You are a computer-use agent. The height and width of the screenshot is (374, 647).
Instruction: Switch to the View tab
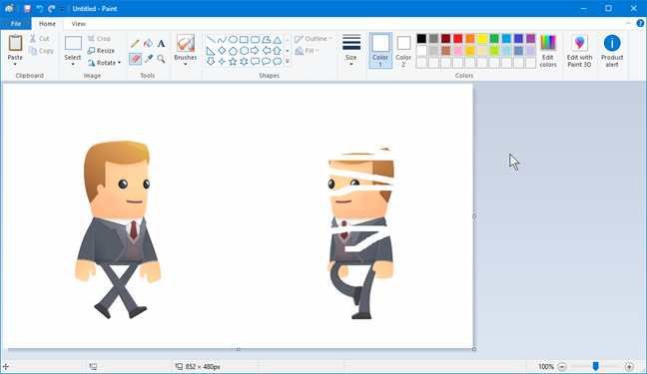pos(79,24)
